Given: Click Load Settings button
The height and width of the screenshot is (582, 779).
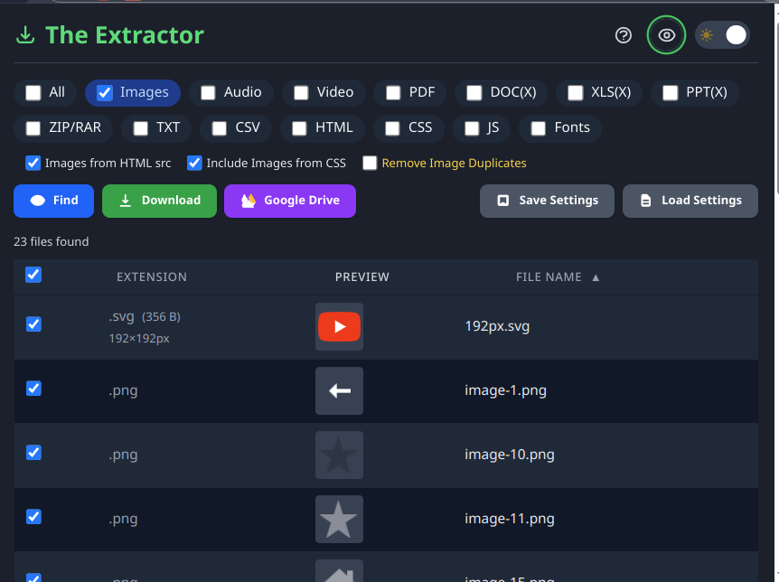Looking at the screenshot, I should pyautogui.click(x=690, y=201).
